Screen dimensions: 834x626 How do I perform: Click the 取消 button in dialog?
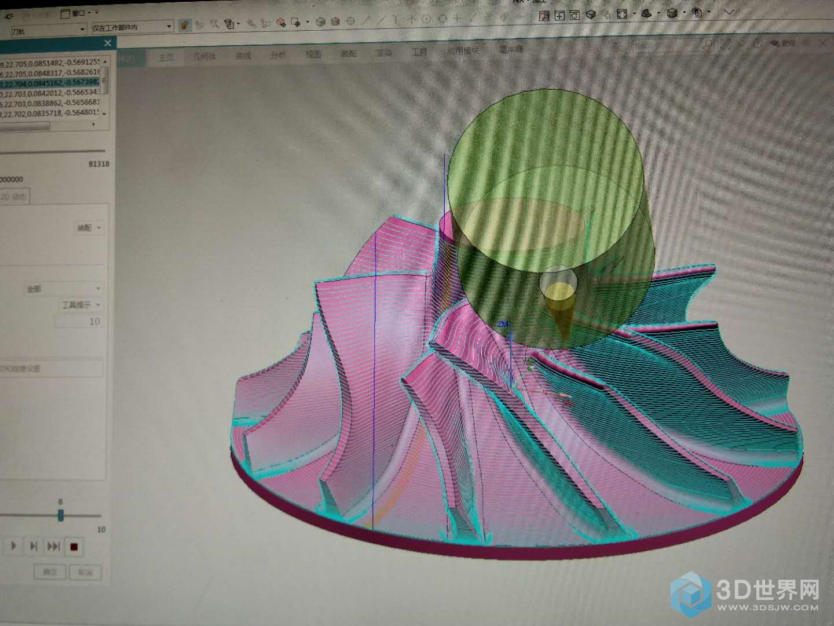(x=85, y=572)
